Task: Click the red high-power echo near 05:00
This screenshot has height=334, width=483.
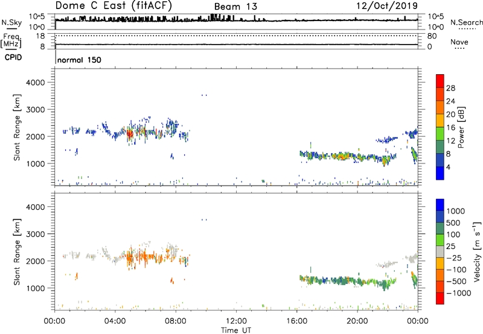Action: click(x=130, y=134)
